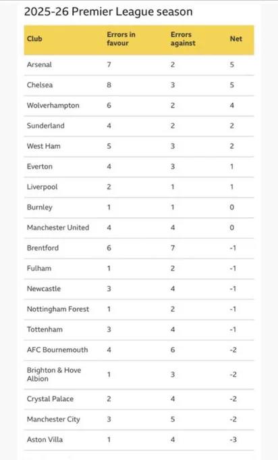This screenshot has height=460, width=278.
Task: Select the Net column header
Action: pyautogui.click(x=236, y=39)
